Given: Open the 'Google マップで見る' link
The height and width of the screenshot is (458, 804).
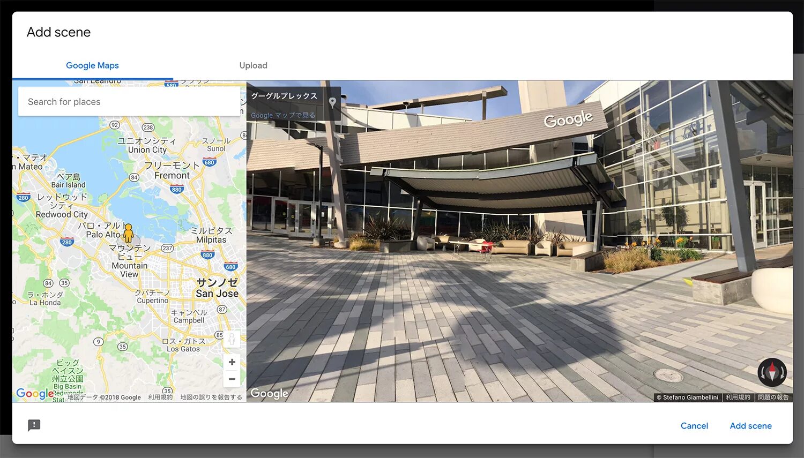Looking at the screenshot, I should (283, 115).
